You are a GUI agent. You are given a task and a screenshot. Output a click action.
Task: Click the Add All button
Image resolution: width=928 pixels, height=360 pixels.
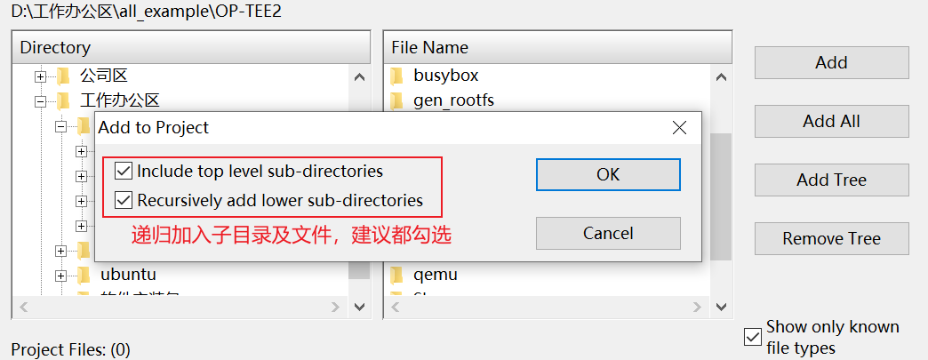(831, 122)
